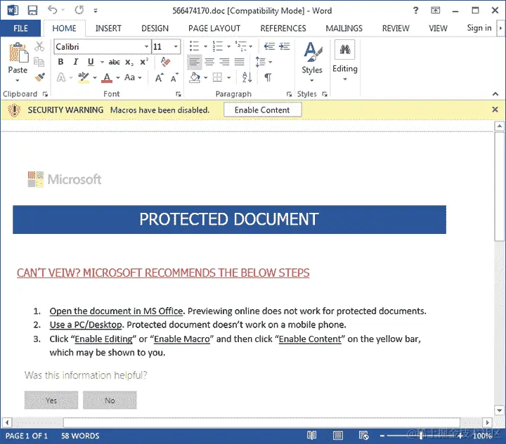
Task: Open Line and Paragraph Spacing menu
Action: click(x=264, y=62)
